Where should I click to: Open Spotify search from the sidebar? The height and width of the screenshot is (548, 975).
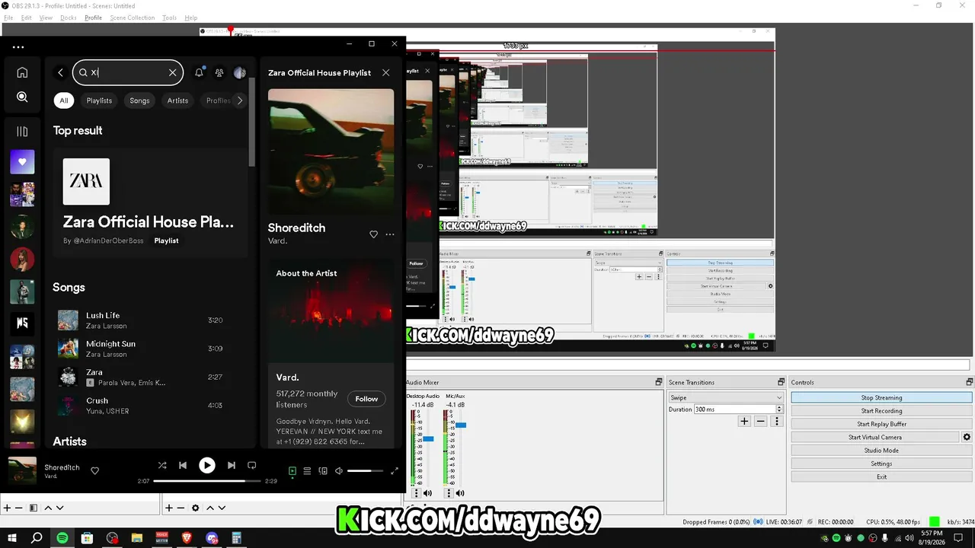point(22,97)
